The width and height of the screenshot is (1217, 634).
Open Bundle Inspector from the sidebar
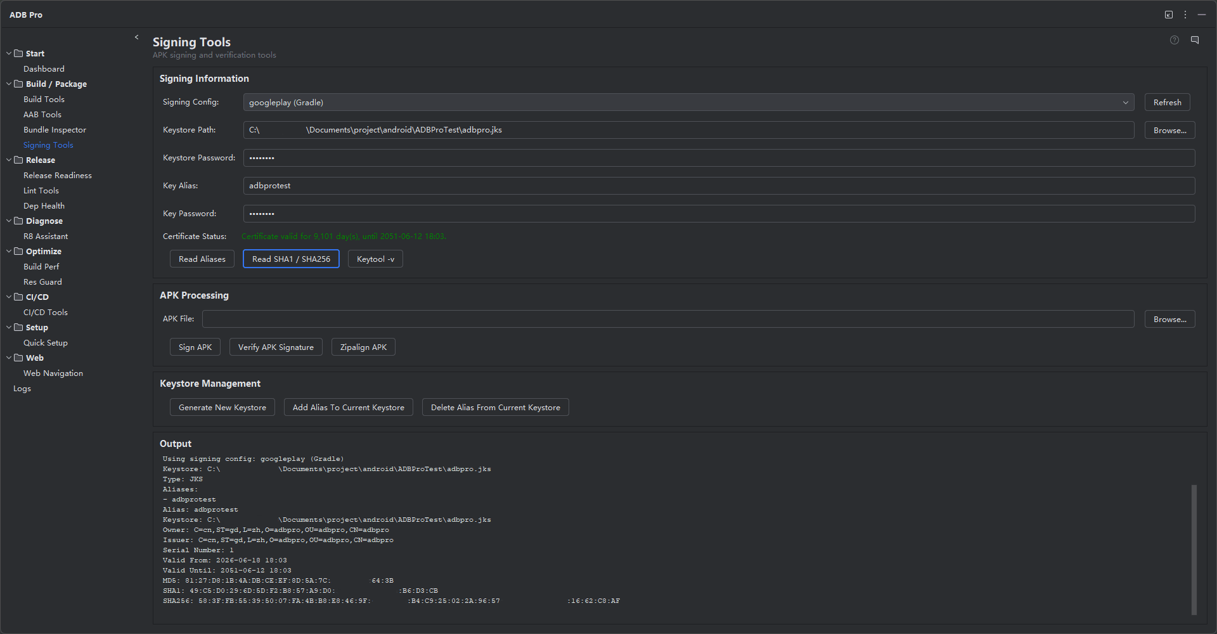pos(55,130)
